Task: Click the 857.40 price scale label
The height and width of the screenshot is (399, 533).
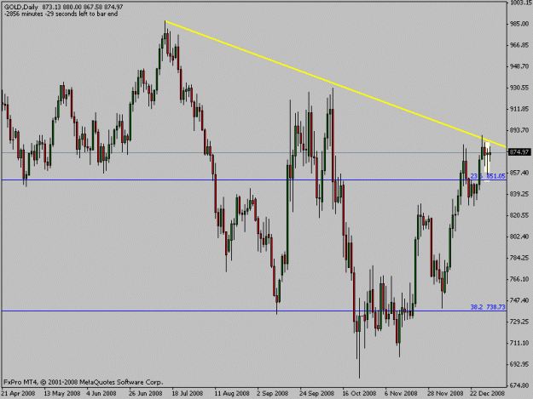Action: 519,173
